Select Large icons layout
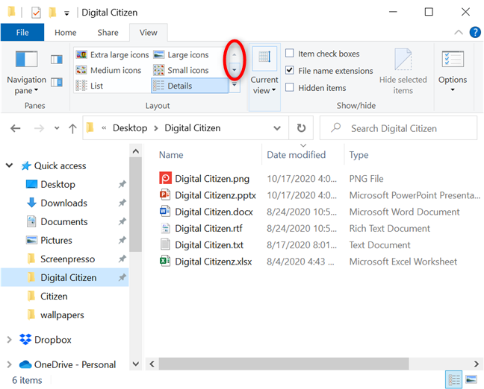484x389 pixels. pos(181,55)
